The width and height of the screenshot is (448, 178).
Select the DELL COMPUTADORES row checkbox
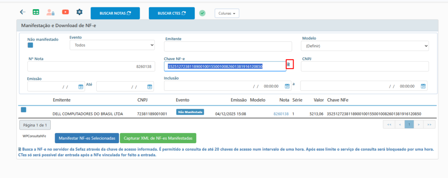coord(24,110)
